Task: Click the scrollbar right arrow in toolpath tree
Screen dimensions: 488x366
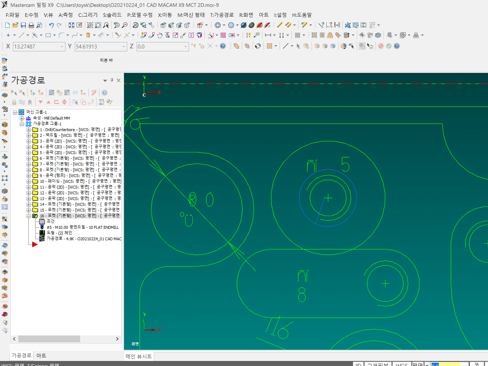Action: click(x=117, y=339)
